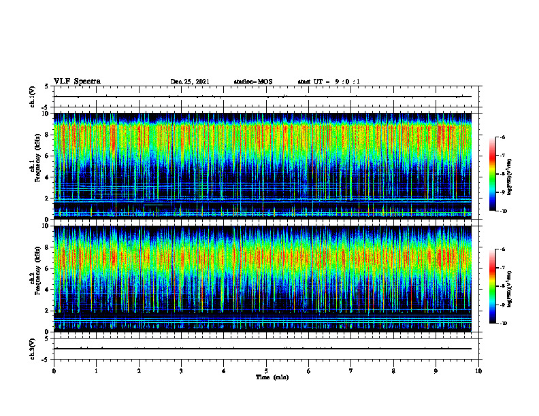Click the "-10" label on the ch.2 colorbar
The height and width of the screenshot is (416, 539).
pos(503,324)
